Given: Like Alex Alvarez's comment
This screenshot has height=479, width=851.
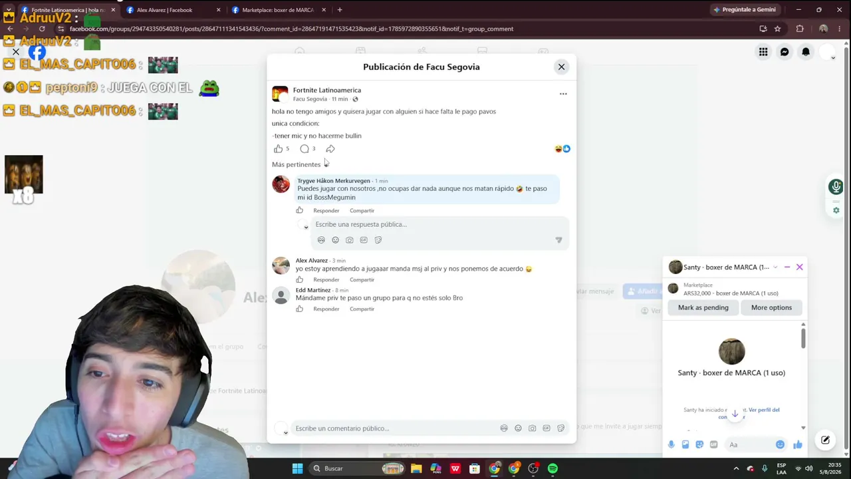Looking at the screenshot, I should (300, 279).
